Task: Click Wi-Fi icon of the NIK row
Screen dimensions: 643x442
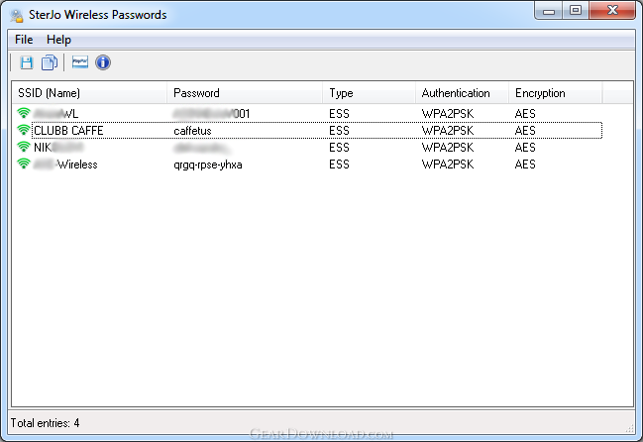Action: (24, 147)
